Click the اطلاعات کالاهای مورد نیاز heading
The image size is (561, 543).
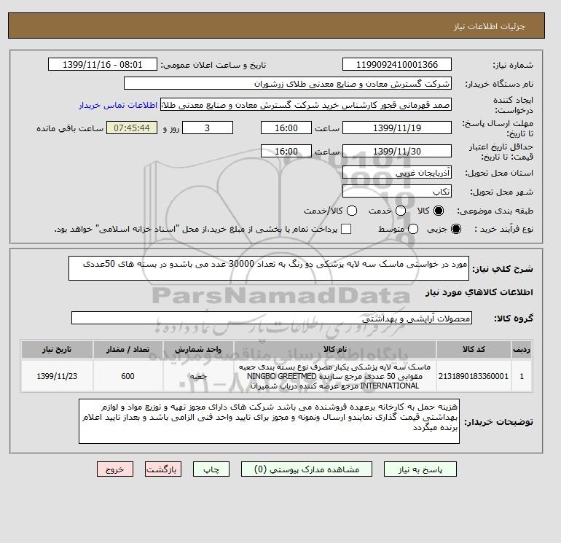479,292
